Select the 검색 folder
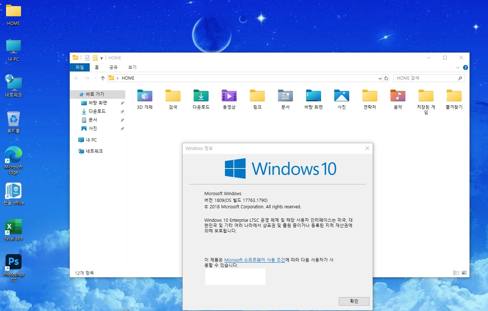The image size is (488, 311). pos(173,100)
